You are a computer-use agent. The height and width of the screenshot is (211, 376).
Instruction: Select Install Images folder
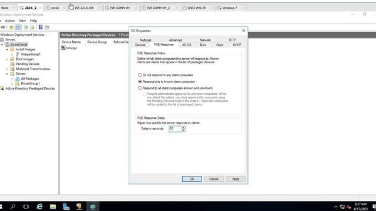tap(25, 49)
